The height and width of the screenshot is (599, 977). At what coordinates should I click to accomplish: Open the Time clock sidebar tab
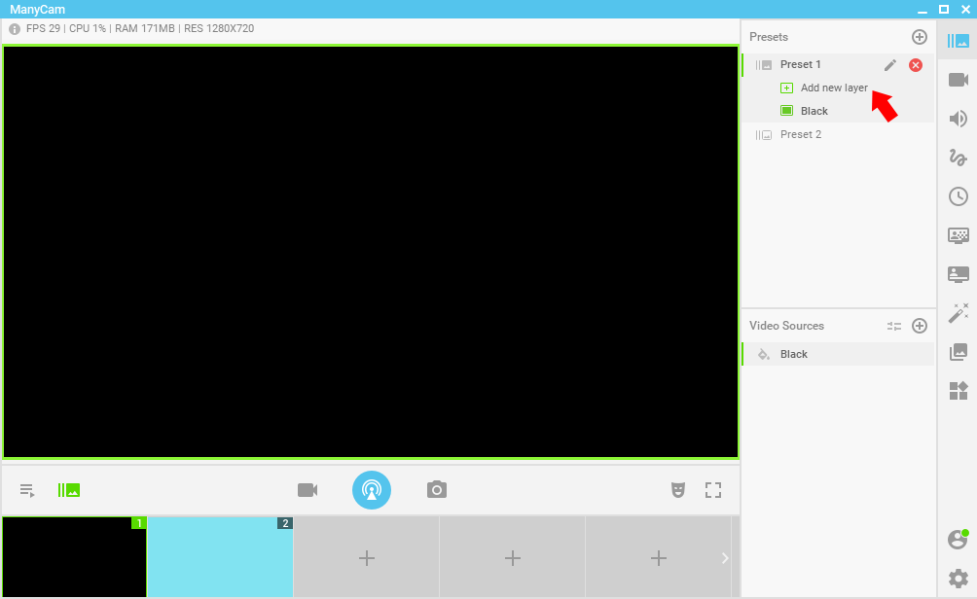pos(959,196)
